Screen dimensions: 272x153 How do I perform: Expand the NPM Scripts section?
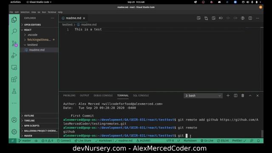39,126
